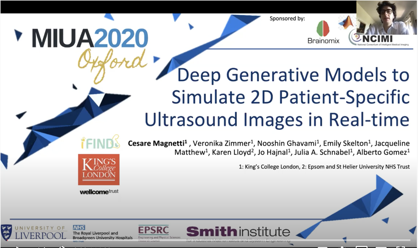Click the author name Emily Skelton
The width and height of the screenshot is (418, 248).
pyautogui.click(x=346, y=143)
